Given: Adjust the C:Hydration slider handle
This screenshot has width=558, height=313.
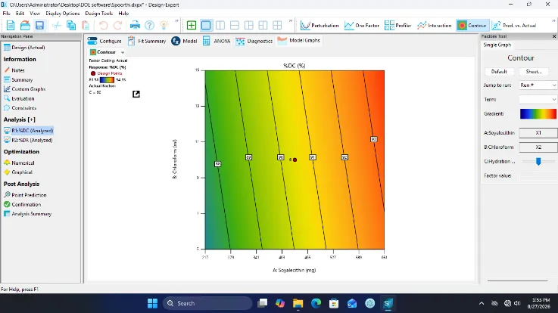Looking at the screenshot, I should pos(538,161).
